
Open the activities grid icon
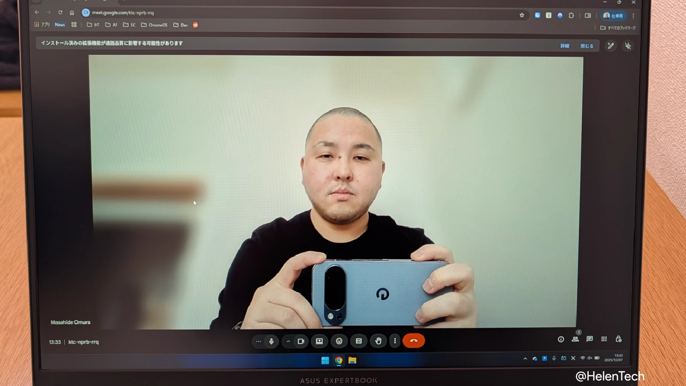604,339
